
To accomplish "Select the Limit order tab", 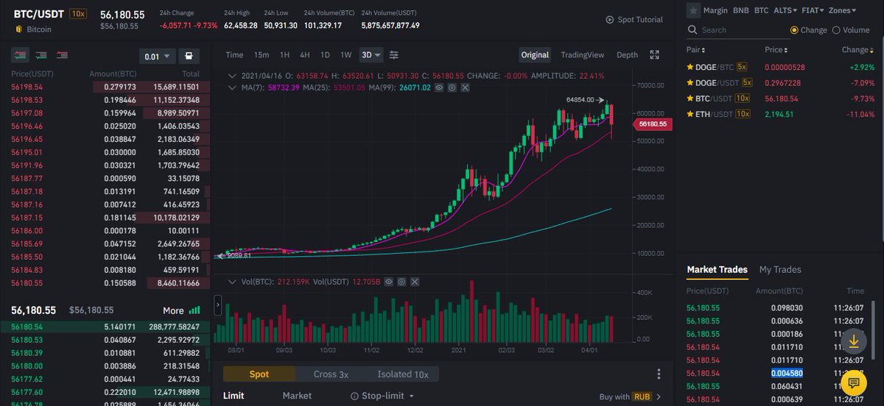I will point(234,396).
